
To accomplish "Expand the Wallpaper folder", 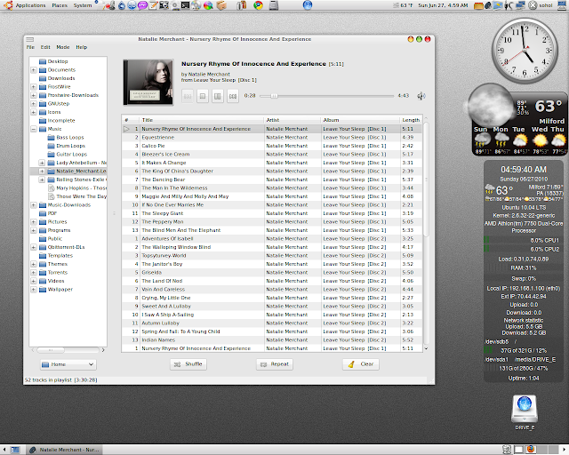I will (x=34, y=289).
